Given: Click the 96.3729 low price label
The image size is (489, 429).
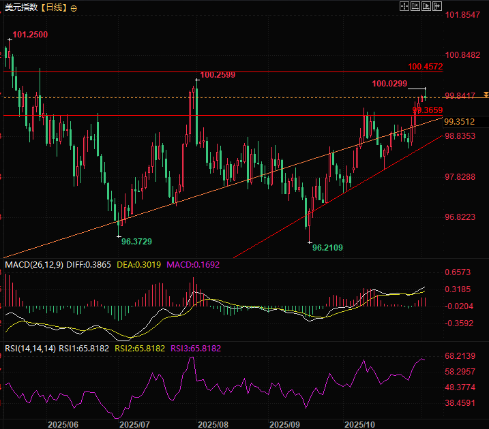Looking at the screenshot, I should click(x=136, y=241).
